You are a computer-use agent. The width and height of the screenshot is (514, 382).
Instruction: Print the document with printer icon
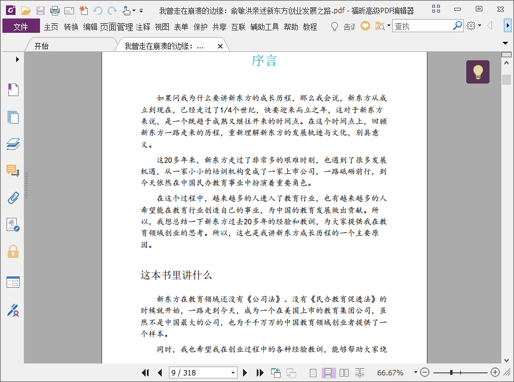(x=55, y=11)
